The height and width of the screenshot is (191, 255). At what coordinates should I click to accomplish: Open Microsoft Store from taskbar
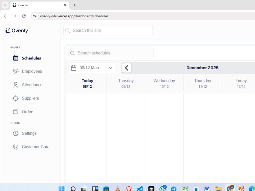click(x=106, y=189)
